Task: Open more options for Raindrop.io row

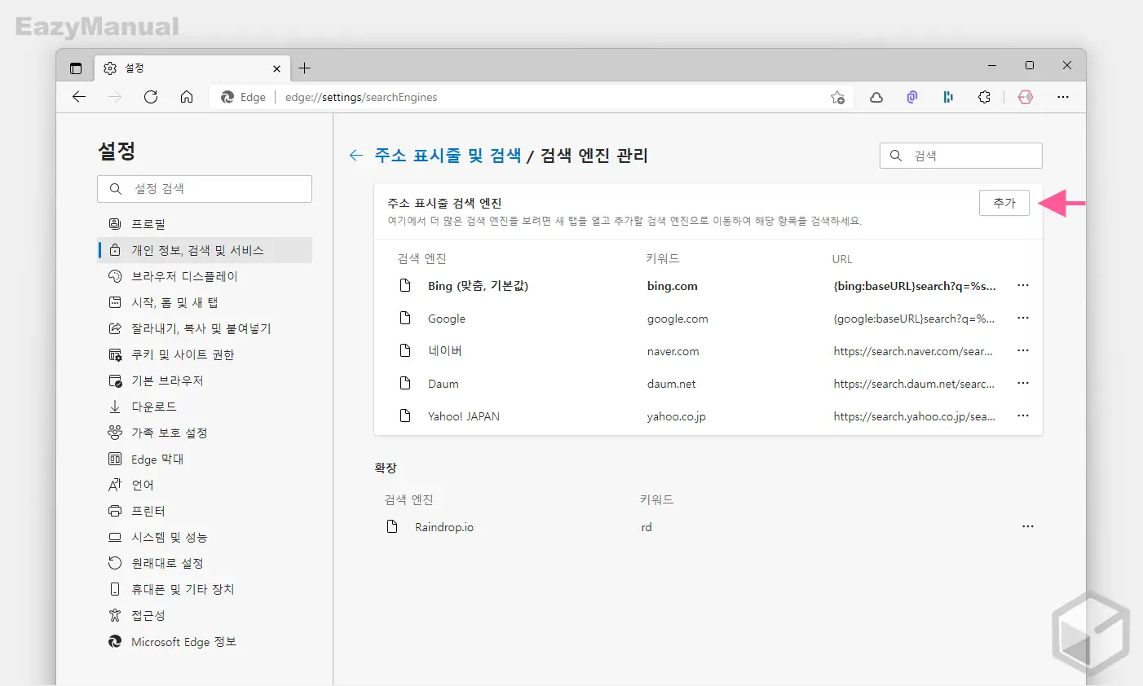Action: pyautogui.click(x=1028, y=526)
